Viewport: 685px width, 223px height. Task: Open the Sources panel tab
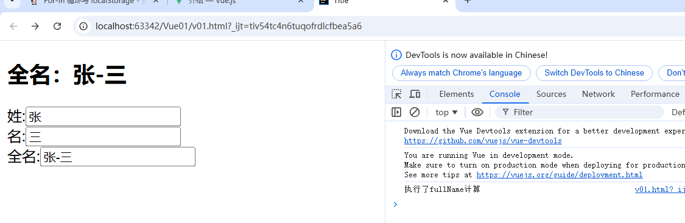551,94
